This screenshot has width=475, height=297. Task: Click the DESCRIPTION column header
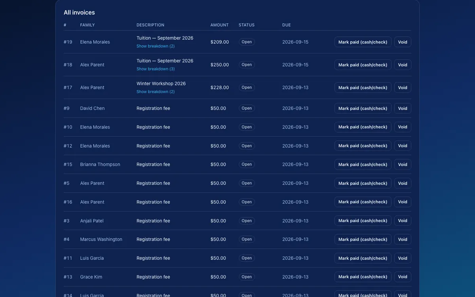(x=150, y=25)
